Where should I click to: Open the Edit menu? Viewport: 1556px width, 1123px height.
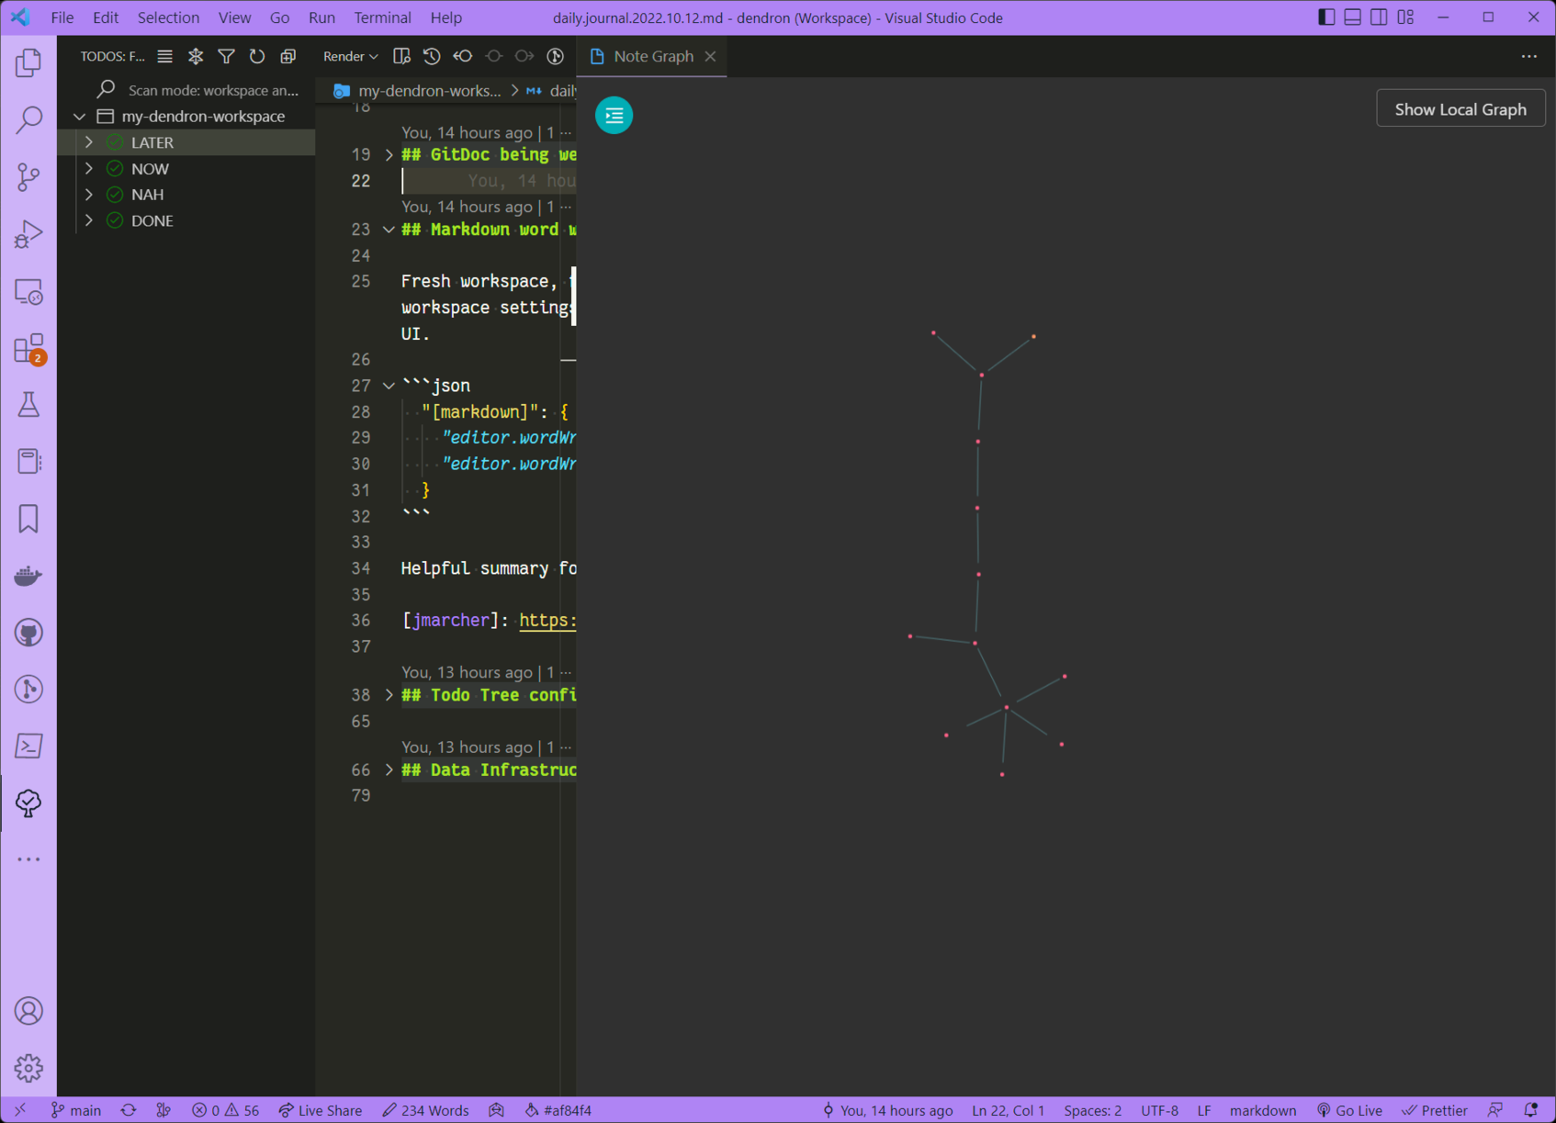click(x=106, y=17)
